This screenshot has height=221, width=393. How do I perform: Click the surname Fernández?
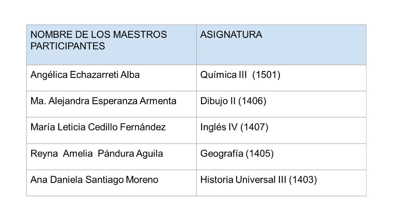[x=143, y=127]
